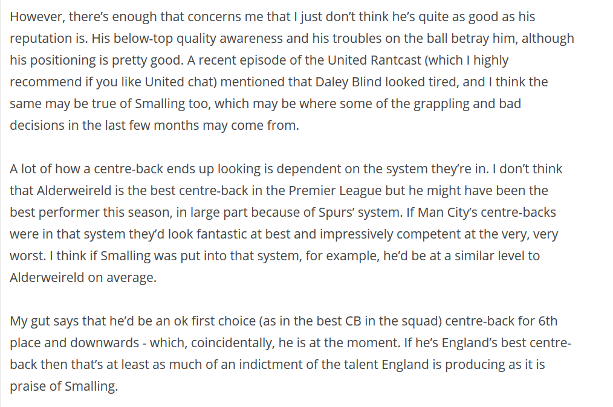The image size is (613, 407).
Task: Click the word "grappling" in the first paragraph
Action: (441, 104)
